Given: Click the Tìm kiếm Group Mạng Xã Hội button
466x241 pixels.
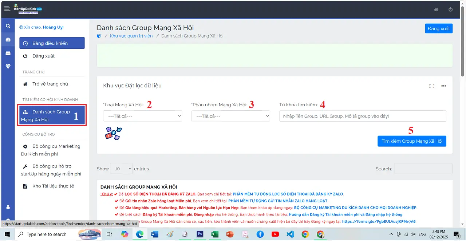Looking at the screenshot, I should [412, 141].
